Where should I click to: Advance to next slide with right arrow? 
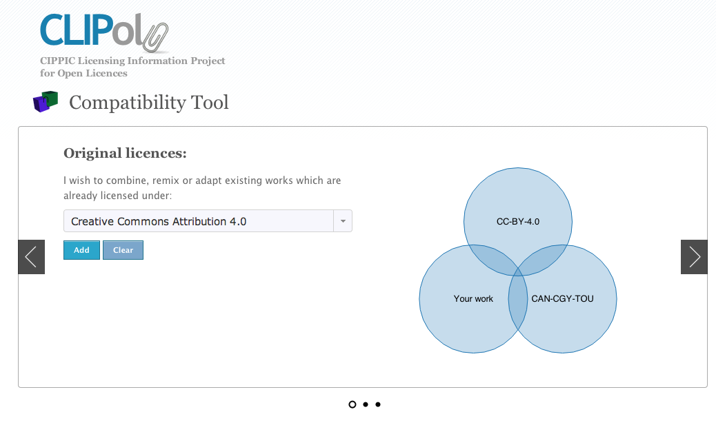[x=694, y=257]
